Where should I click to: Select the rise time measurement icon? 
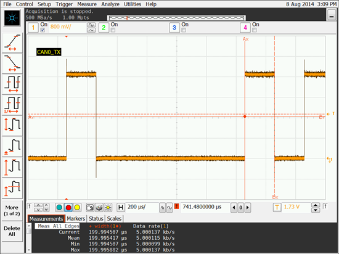click(12, 43)
